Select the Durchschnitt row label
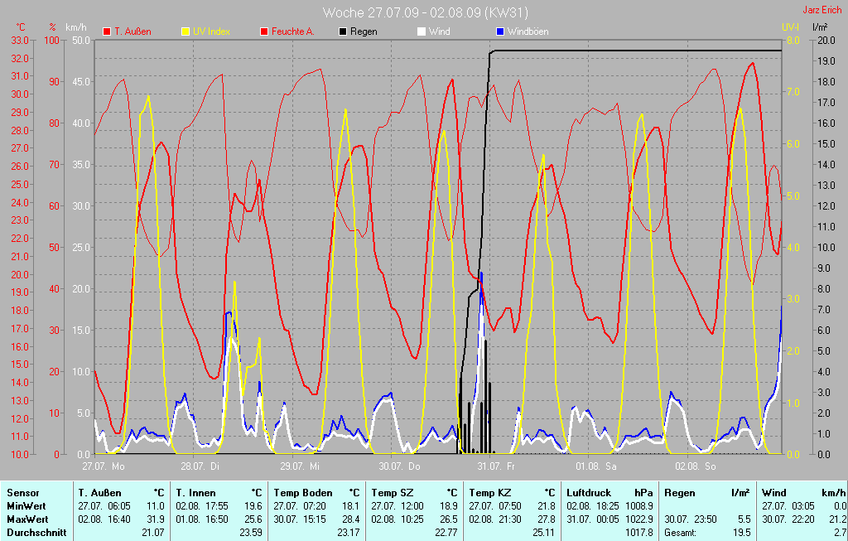The width and height of the screenshot is (848, 541). (x=36, y=533)
